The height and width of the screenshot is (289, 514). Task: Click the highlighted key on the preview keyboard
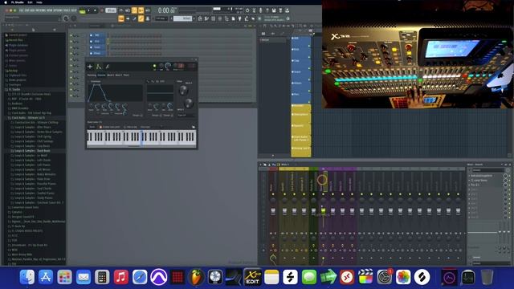pos(141,137)
